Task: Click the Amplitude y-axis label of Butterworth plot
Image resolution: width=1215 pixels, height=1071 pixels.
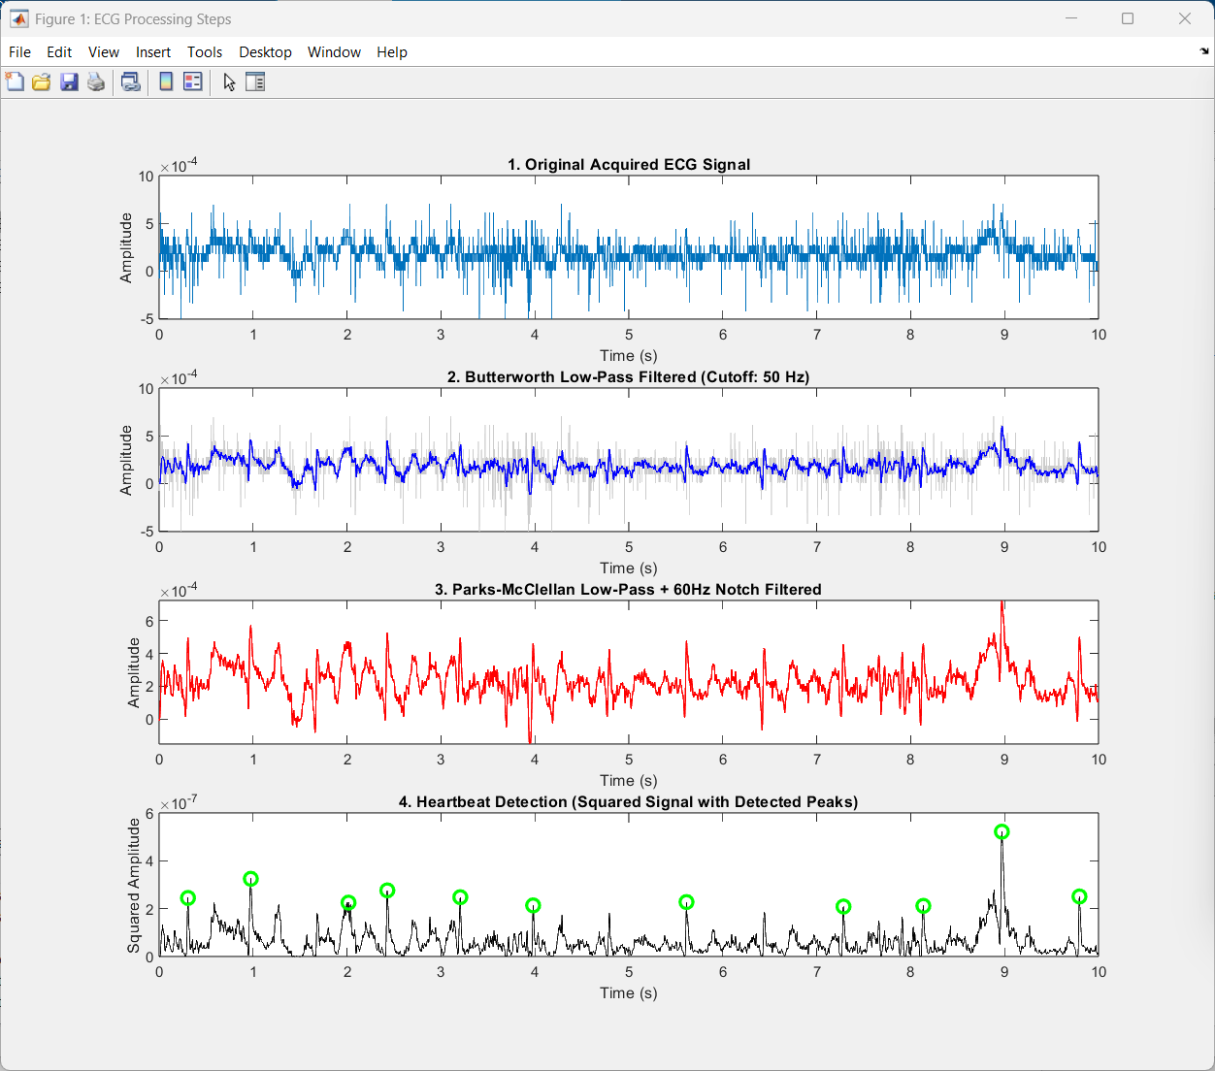Action: tap(126, 460)
